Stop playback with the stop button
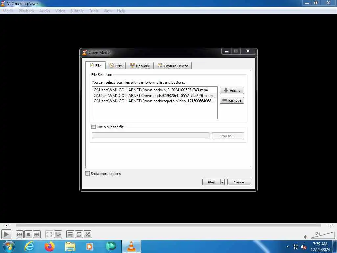337x253 pixels. 28,234
